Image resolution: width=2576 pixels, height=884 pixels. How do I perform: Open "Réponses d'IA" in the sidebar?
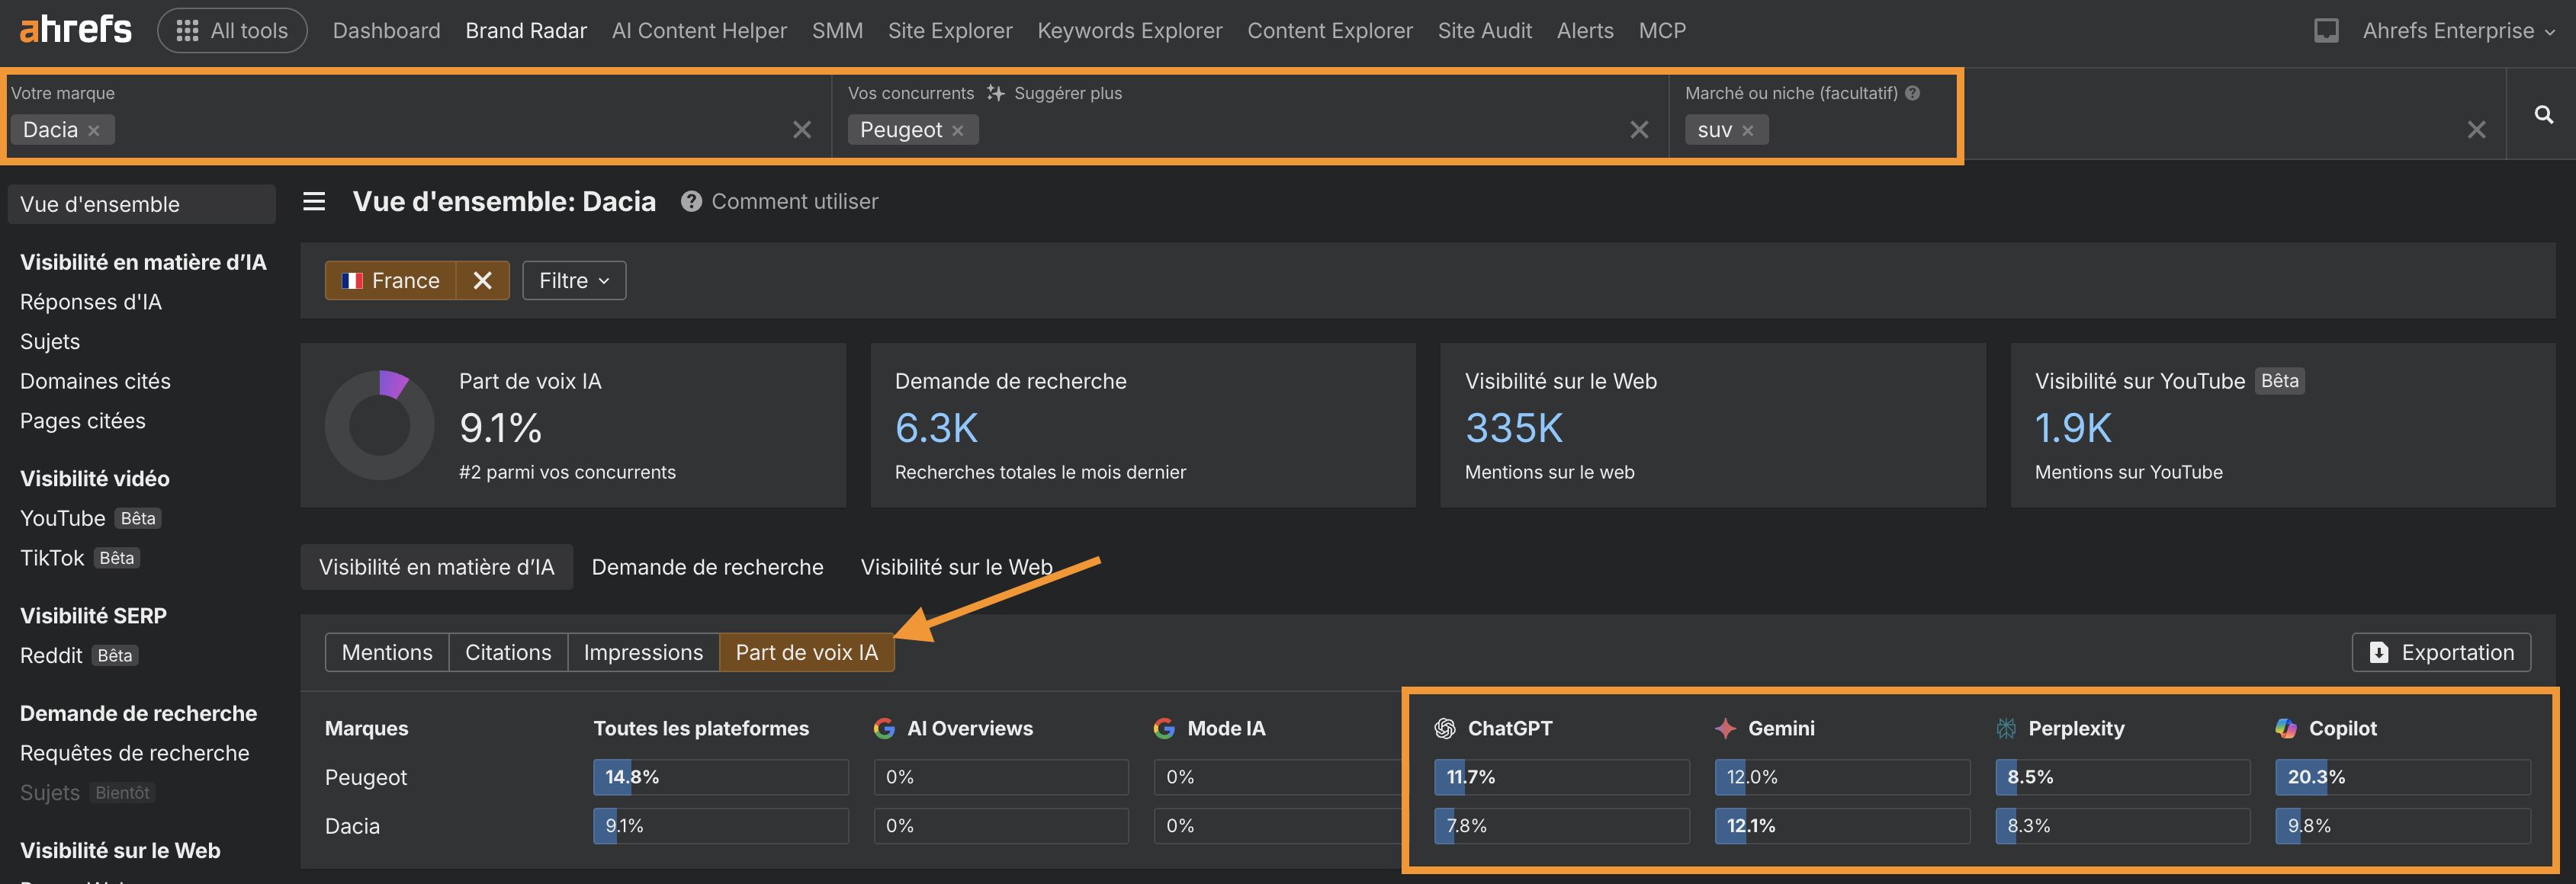coord(91,301)
